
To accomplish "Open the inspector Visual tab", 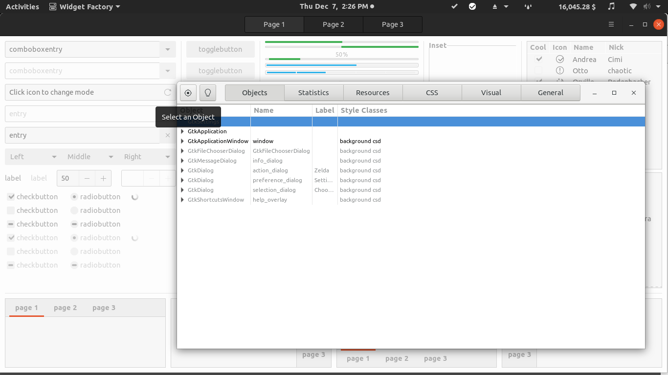I will tap(491, 93).
